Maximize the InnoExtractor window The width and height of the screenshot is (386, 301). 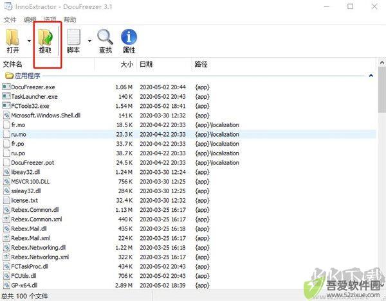click(x=350, y=6)
